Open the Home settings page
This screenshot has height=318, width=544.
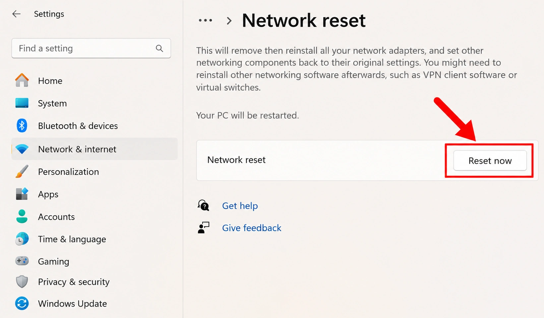[x=94, y=81]
